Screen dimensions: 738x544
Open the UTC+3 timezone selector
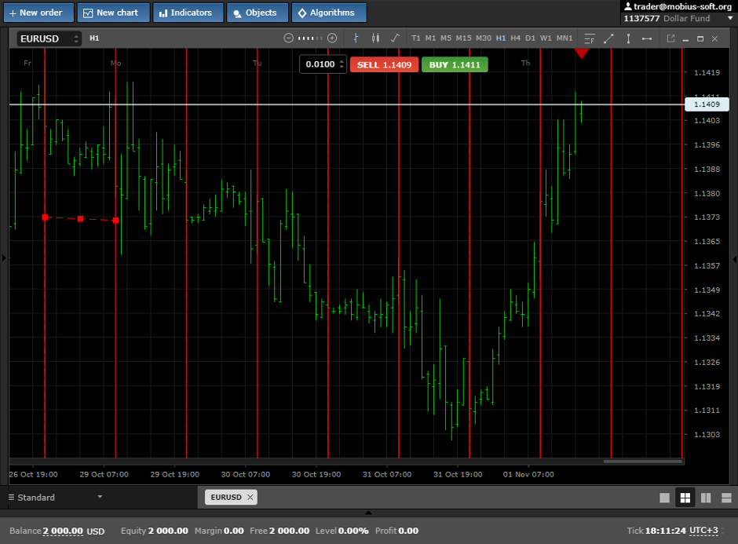click(707, 531)
